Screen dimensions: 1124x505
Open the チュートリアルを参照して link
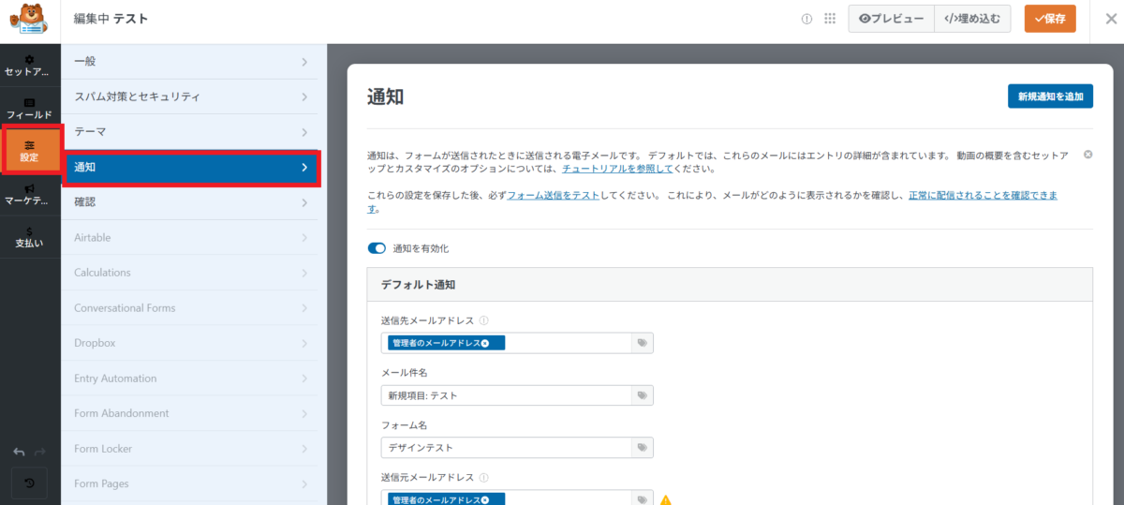point(618,171)
